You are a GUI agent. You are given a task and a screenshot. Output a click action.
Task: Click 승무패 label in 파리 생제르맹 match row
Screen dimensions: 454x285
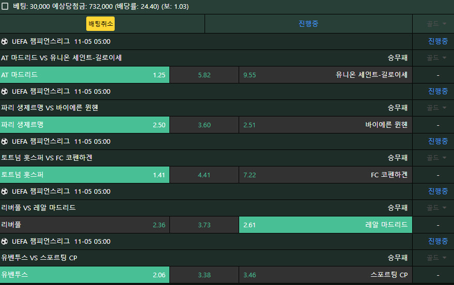[x=398, y=108]
